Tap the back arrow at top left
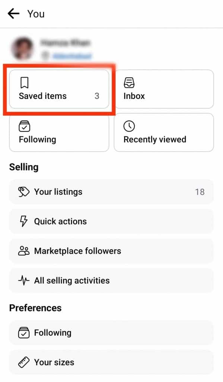This screenshot has width=223, height=382. (x=13, y=13)
